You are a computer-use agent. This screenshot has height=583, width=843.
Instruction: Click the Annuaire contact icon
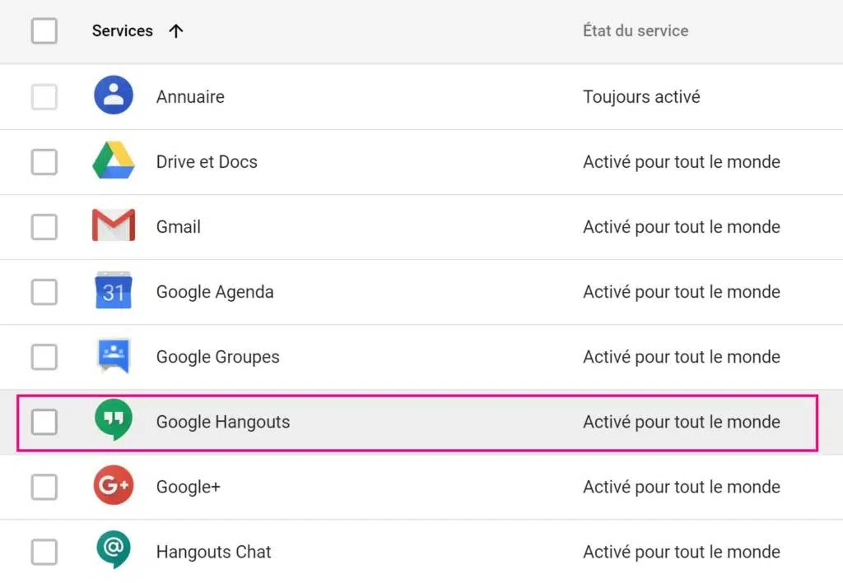114,95
